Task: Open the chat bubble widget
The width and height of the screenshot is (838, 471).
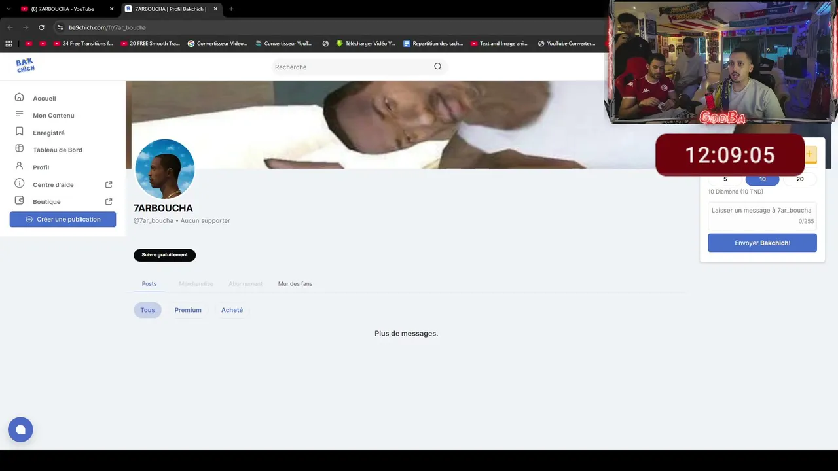Action: pyautogui.click(x=20, y=430)
